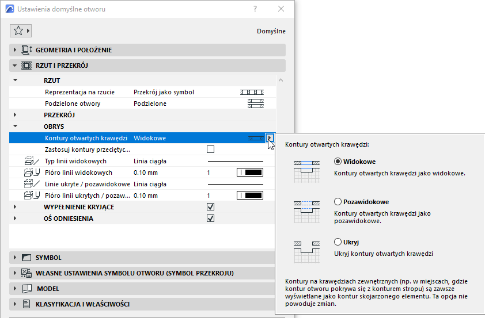Click the Podzielone otwory preview symbol

click(x=256, y=104)
